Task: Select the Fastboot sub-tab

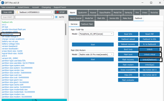Action: [139, 18]
